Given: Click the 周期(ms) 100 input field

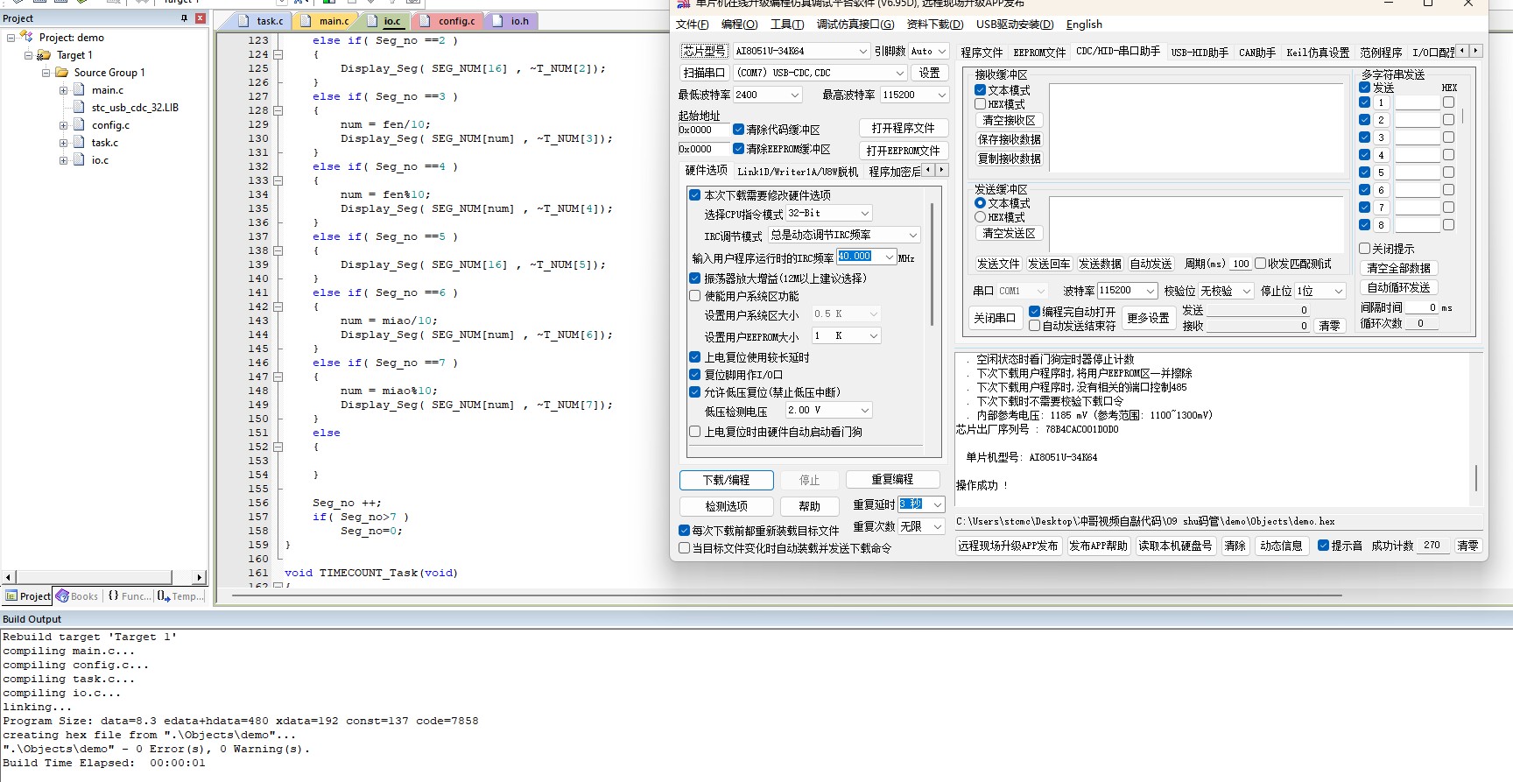Looking at the screenshot, I should pos(1241,264).
